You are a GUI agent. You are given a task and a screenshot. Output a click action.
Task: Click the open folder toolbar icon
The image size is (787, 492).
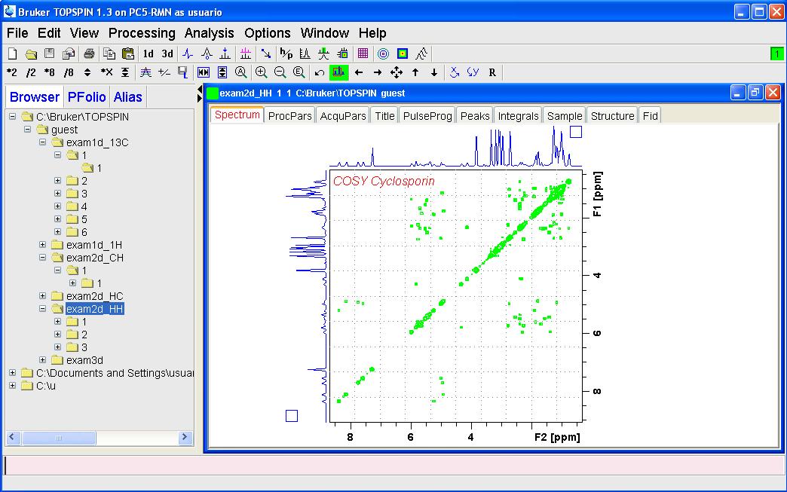click(31, 53)
